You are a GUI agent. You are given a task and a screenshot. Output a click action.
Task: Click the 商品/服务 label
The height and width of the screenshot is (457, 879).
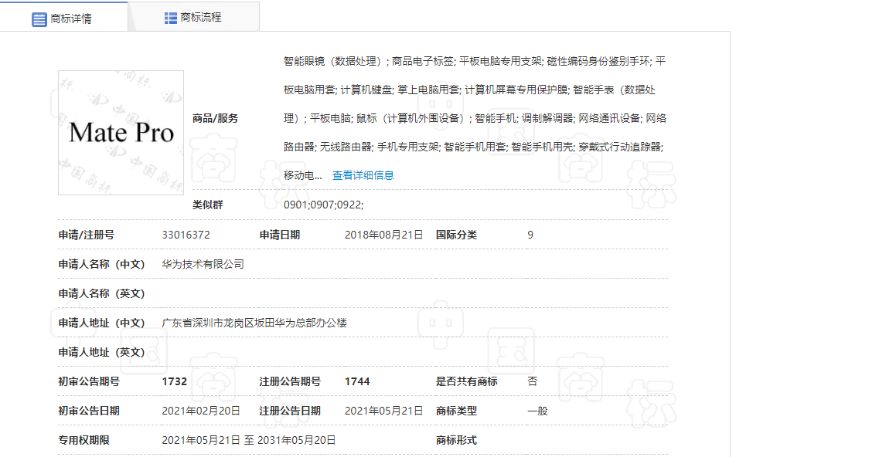tap(215, 118)
